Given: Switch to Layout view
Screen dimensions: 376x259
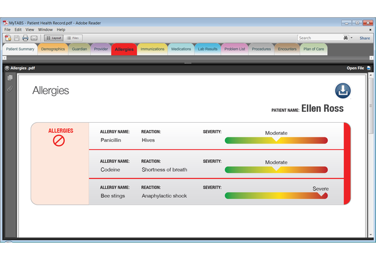Looking at the screenshot, I should click(54, 38).
